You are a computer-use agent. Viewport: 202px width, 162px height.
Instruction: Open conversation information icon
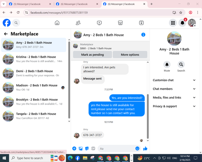(143, 35)
